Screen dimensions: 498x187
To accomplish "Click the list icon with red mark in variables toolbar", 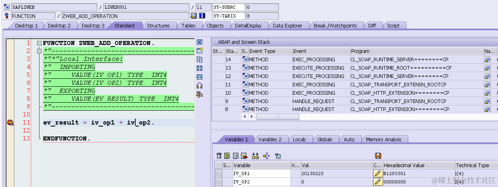I will [244, 156].
